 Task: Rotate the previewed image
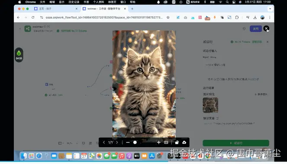tap(177, 142)
